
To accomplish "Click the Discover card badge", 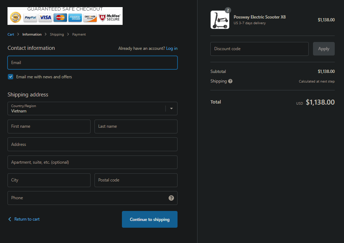I will pyautogui.click(x=90, y=17).
